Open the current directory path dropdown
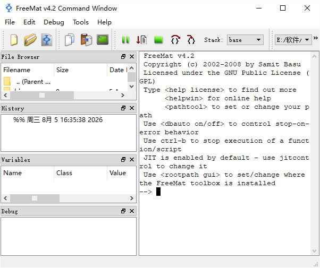This screenshot has height=268, width=320. [x=293, y=40]
